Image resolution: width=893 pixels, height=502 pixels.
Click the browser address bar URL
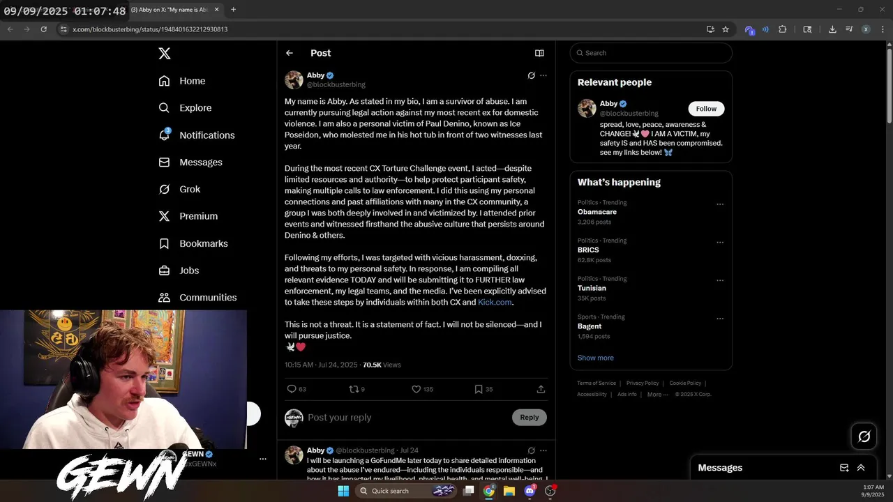pos(150,29)
